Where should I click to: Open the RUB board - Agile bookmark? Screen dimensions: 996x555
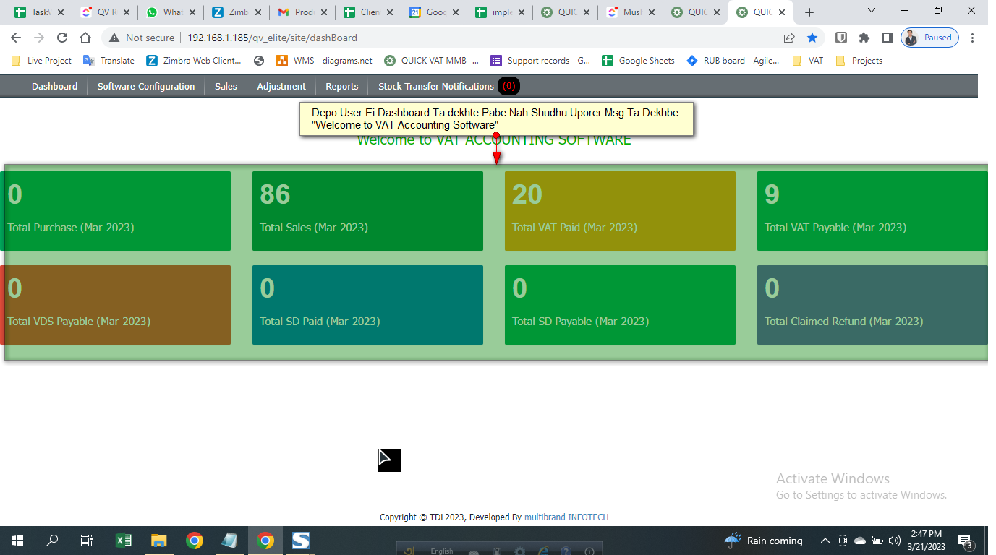[x=733, y=61]
